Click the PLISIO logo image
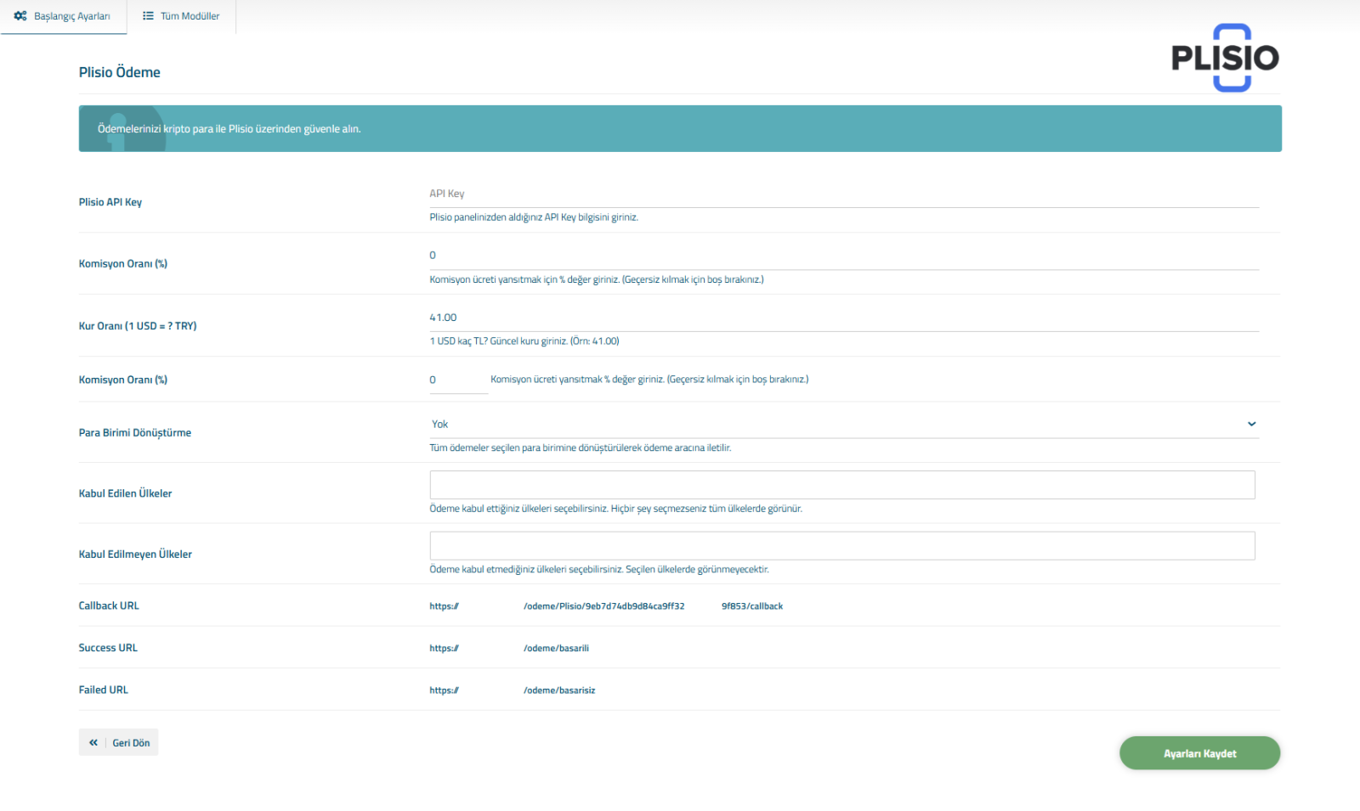 pos(1225,58)
